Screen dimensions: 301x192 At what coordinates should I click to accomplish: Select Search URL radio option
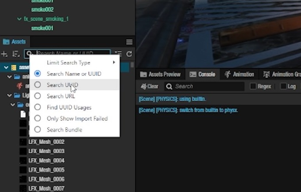coord(38,96)
